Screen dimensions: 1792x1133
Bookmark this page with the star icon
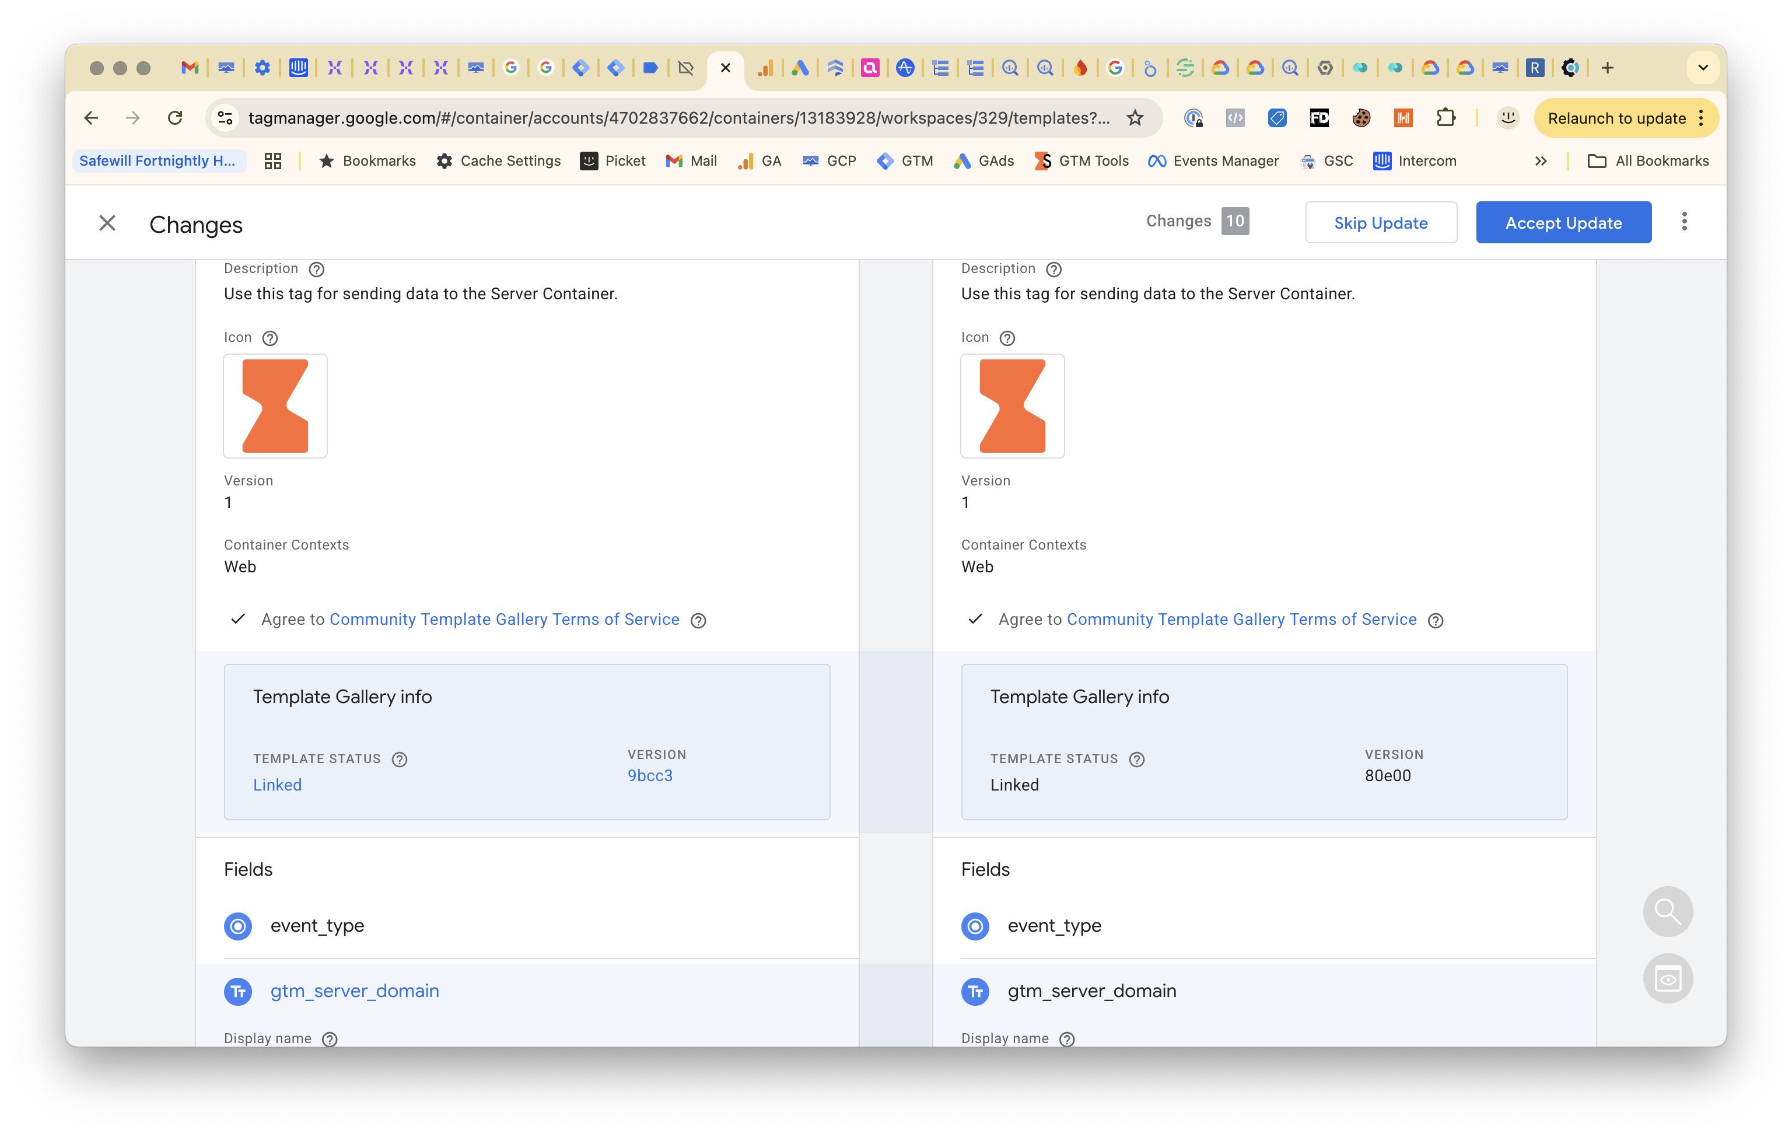pos(1135,118)
